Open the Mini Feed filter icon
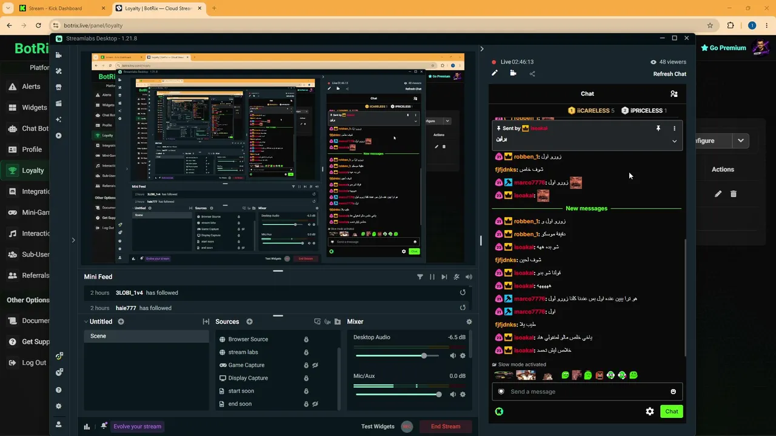This screenshot has width=776, height=436. point(420,277)
